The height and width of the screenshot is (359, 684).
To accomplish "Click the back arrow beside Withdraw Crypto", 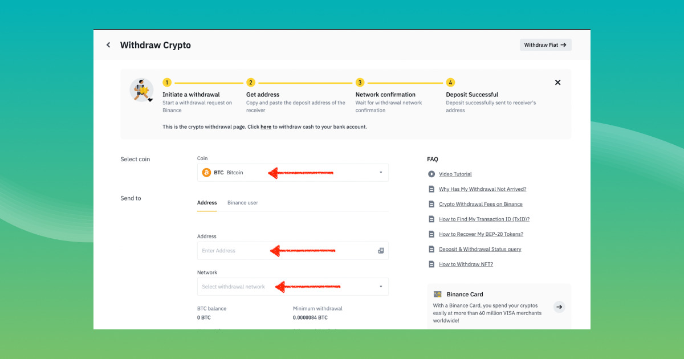I will (108, 45).
